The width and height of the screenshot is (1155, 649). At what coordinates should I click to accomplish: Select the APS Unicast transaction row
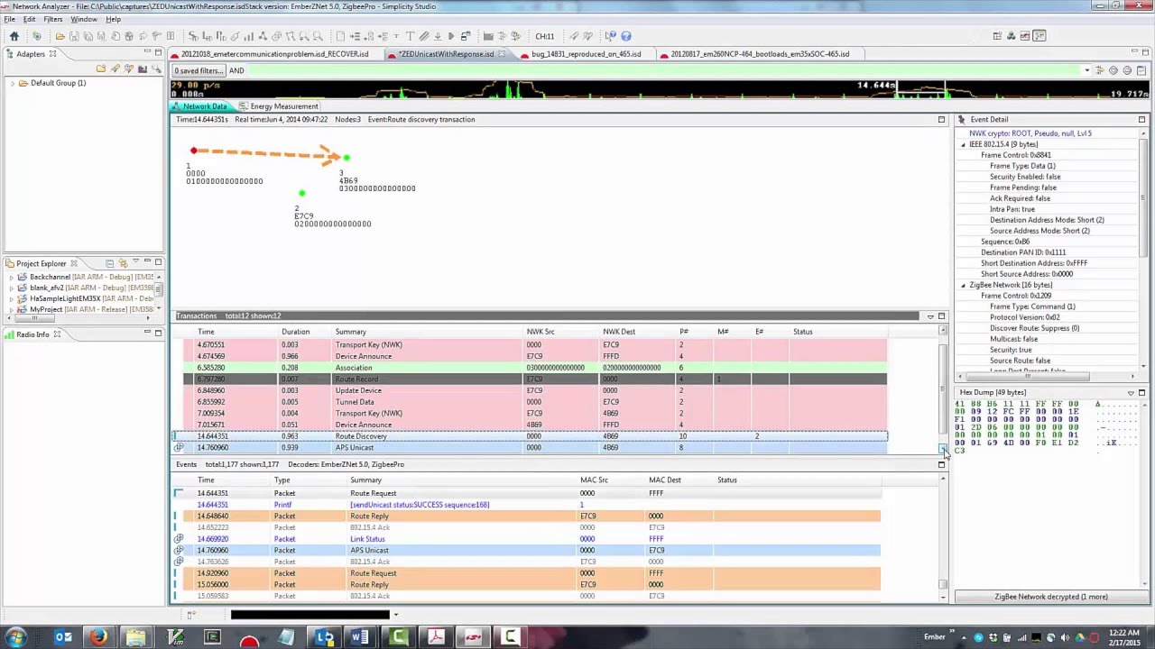point(530,448)
